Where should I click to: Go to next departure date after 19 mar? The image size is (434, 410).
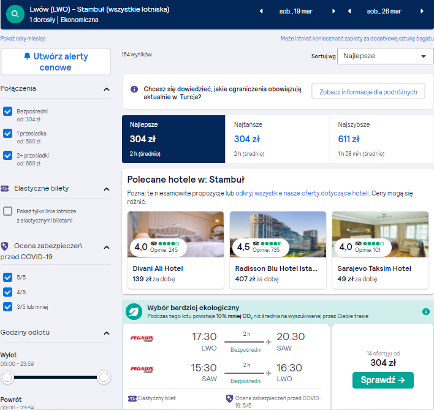click(x=333, y=12)
